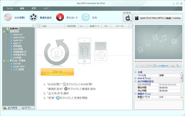Click the DVDを開く toolbar label

(x=20, y=18)
